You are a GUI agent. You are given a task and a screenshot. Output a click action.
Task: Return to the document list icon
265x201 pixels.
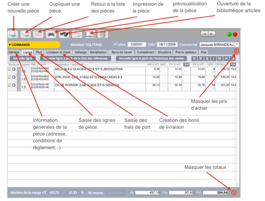click(x=38, y=34)
